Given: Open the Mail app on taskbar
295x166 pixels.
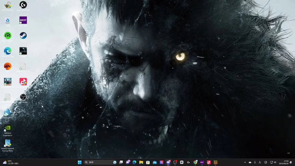Looking at the screenshot, I should click(155, 162).
